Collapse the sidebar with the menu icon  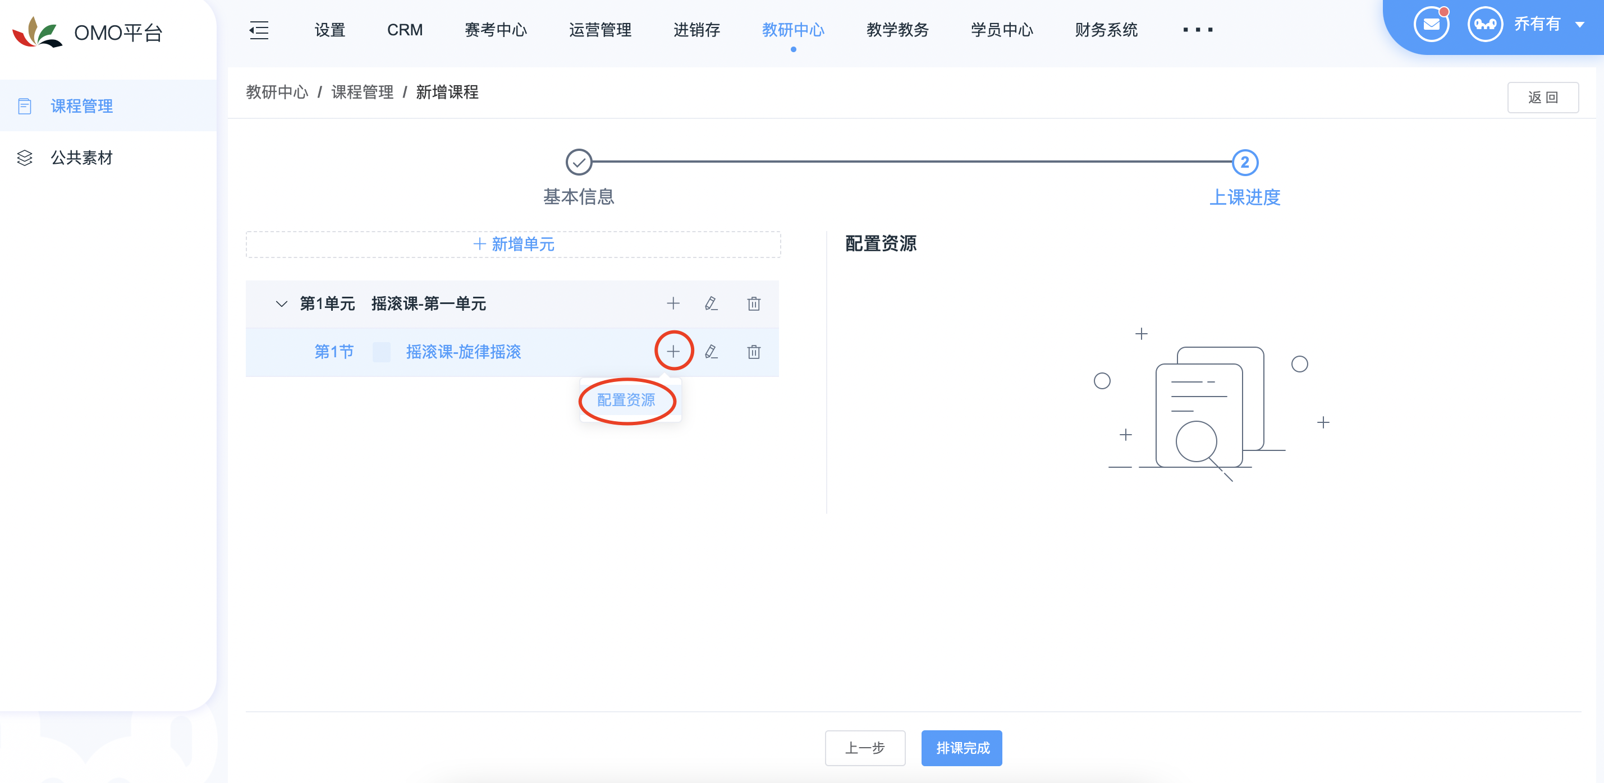tap(258, 30)
